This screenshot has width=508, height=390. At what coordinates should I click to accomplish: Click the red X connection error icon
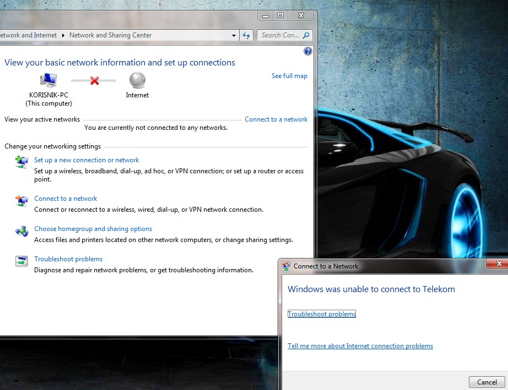(94, 81)
